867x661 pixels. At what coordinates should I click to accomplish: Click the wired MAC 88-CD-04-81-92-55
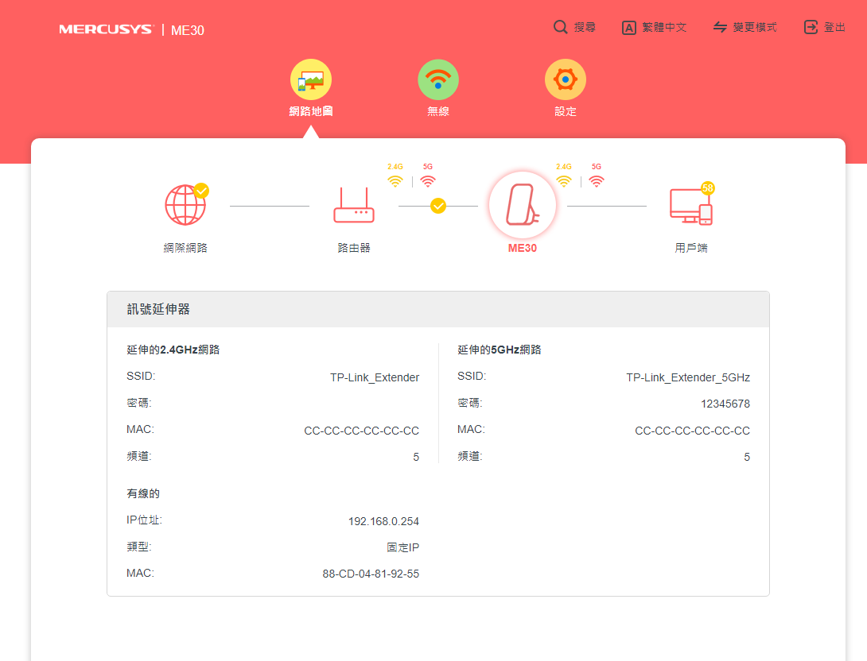click(x=371, y=574)
